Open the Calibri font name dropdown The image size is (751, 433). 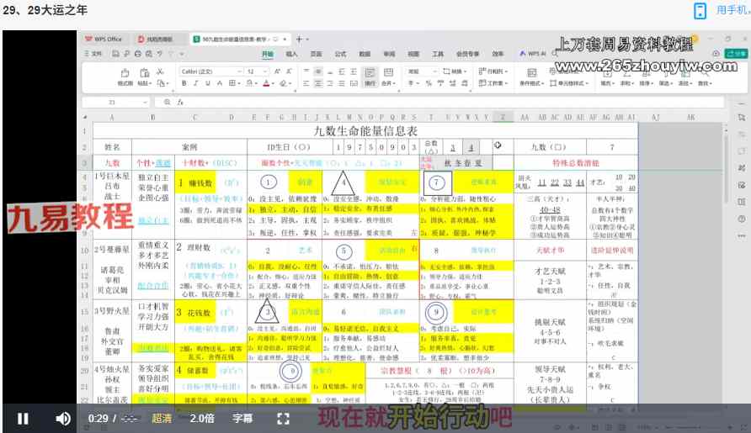pyautogui.click(x=210, y=71)
